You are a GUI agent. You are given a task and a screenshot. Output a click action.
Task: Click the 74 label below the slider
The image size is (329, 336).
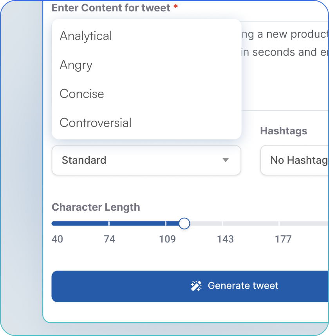(109, 239)
